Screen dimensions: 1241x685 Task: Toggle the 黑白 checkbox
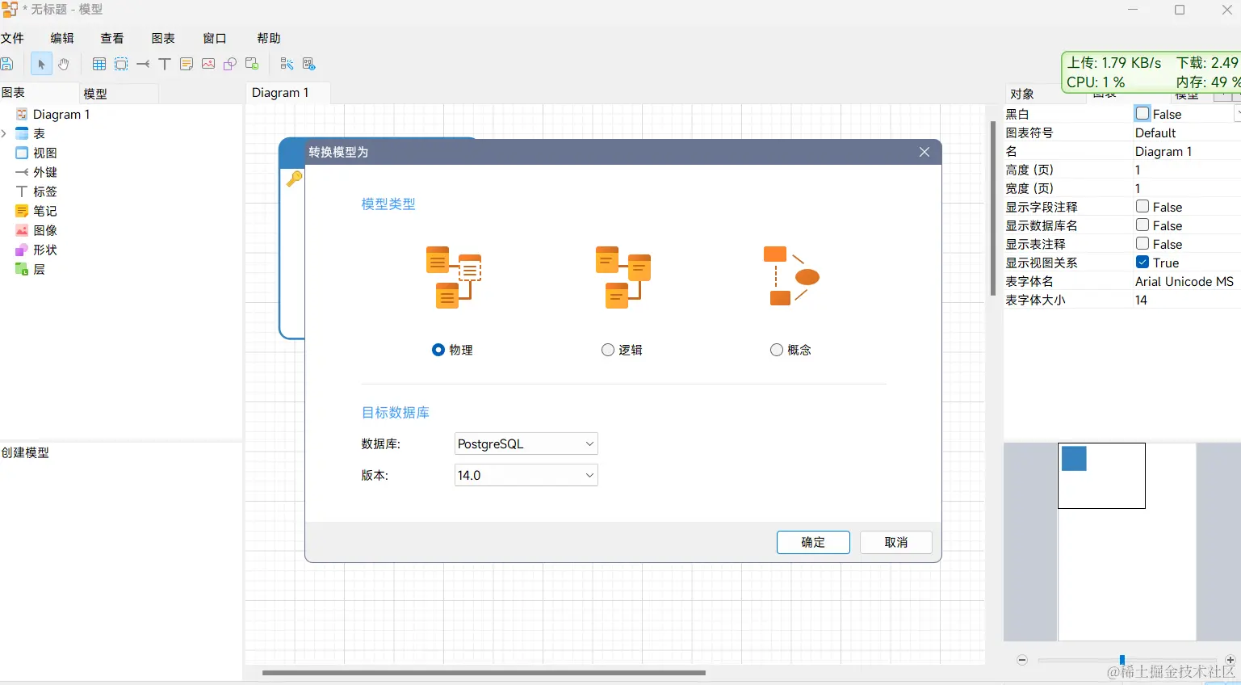1142,114
